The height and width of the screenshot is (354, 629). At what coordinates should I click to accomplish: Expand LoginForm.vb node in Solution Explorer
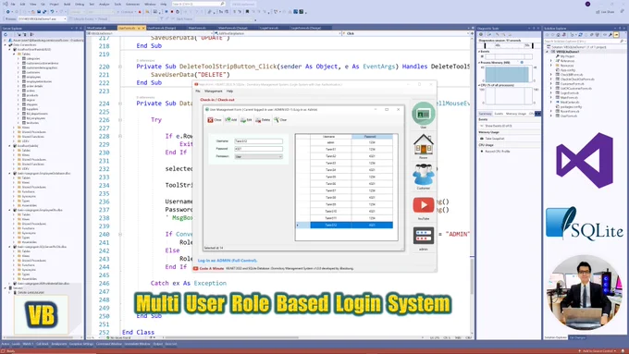[551, 93]
